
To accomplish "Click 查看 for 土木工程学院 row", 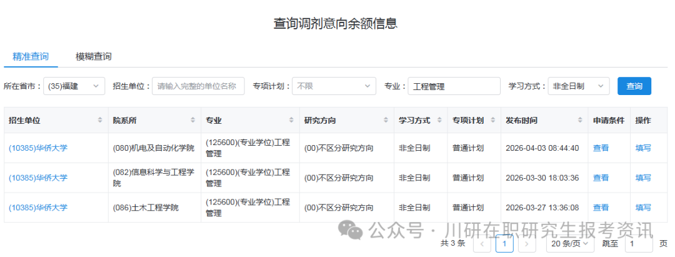I will 601,208.
